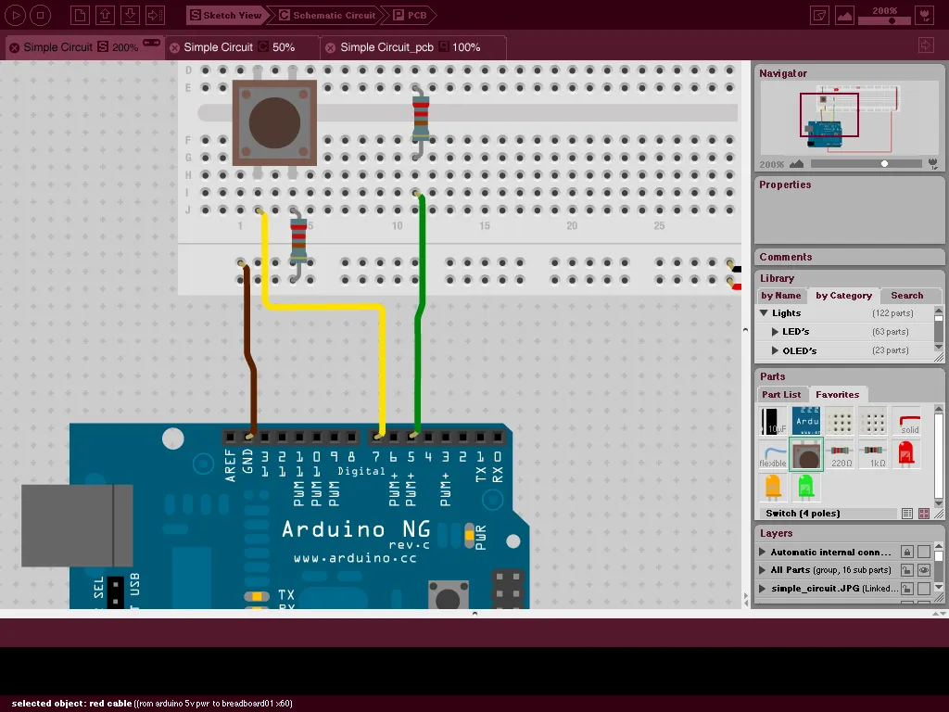This screenshot has height=712, width=949.
Task: Click the note icon in top-right toolbar
Action: click(x=819, y=15)
